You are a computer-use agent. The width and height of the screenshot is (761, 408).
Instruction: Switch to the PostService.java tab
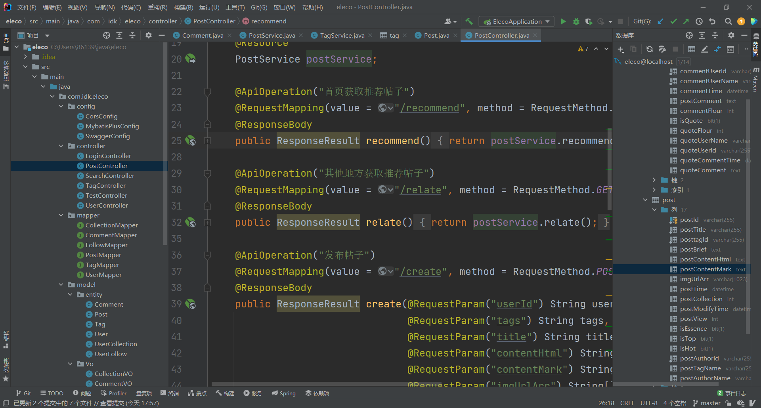(x=272, y=35)
